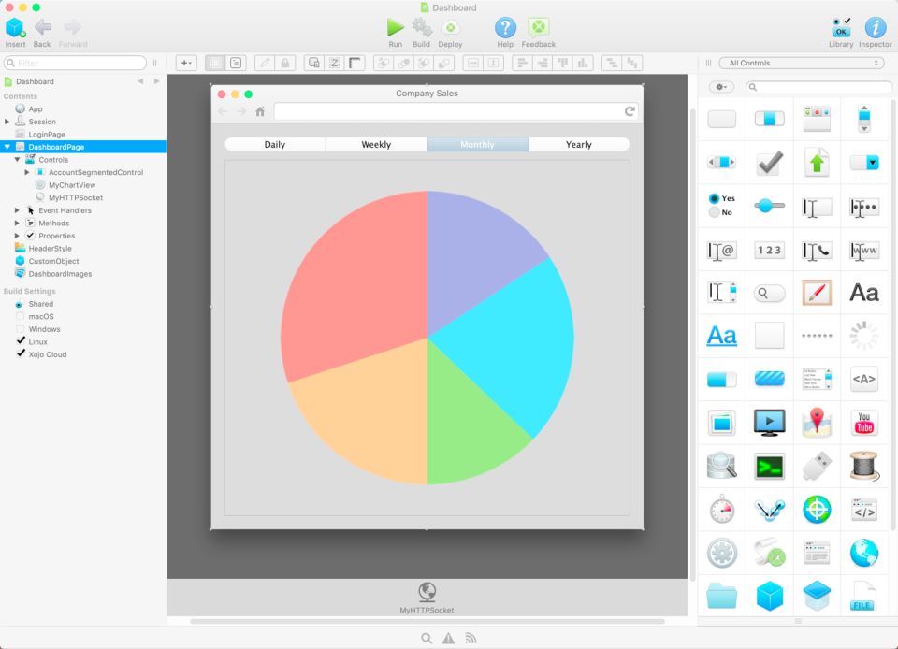
Task: Open the Inspector panel
Action: (x=876, y=25)
